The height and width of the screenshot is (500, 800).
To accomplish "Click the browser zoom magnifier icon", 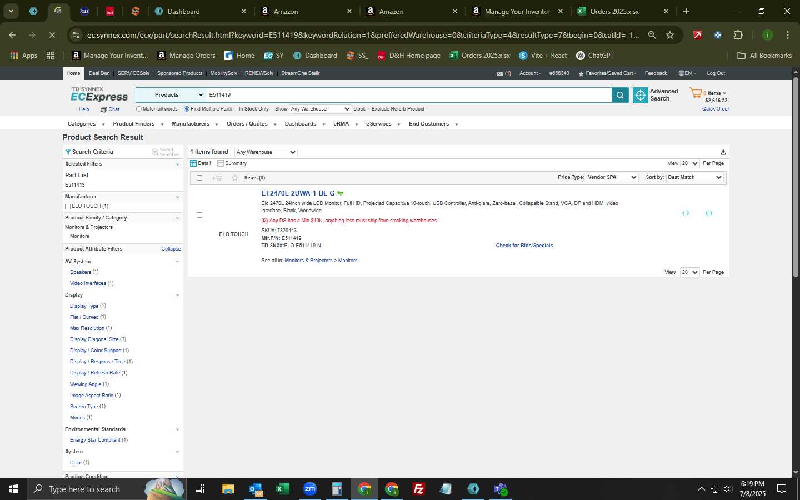I will point(652,35).
